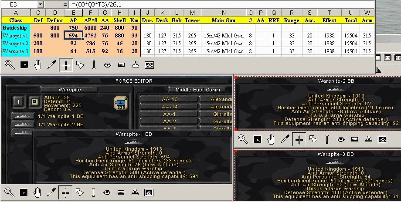Activate the crosshair tool under the Warspite-2 BB panel
The height and width of the screenshot is (202, 401).
(299, 139)
